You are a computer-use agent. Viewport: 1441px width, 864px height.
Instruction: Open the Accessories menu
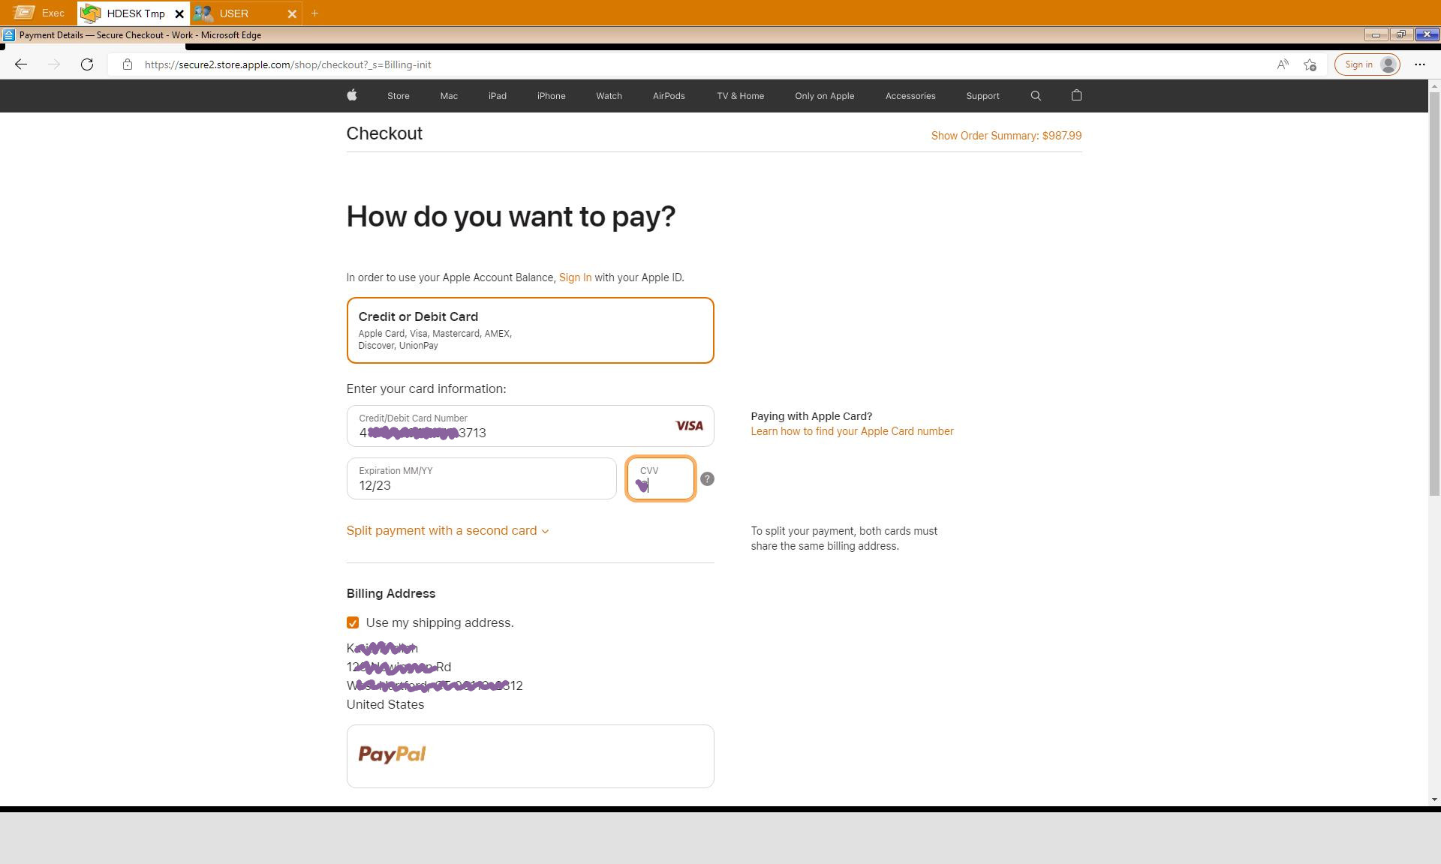pyautogui.click(x=910, y=96)
